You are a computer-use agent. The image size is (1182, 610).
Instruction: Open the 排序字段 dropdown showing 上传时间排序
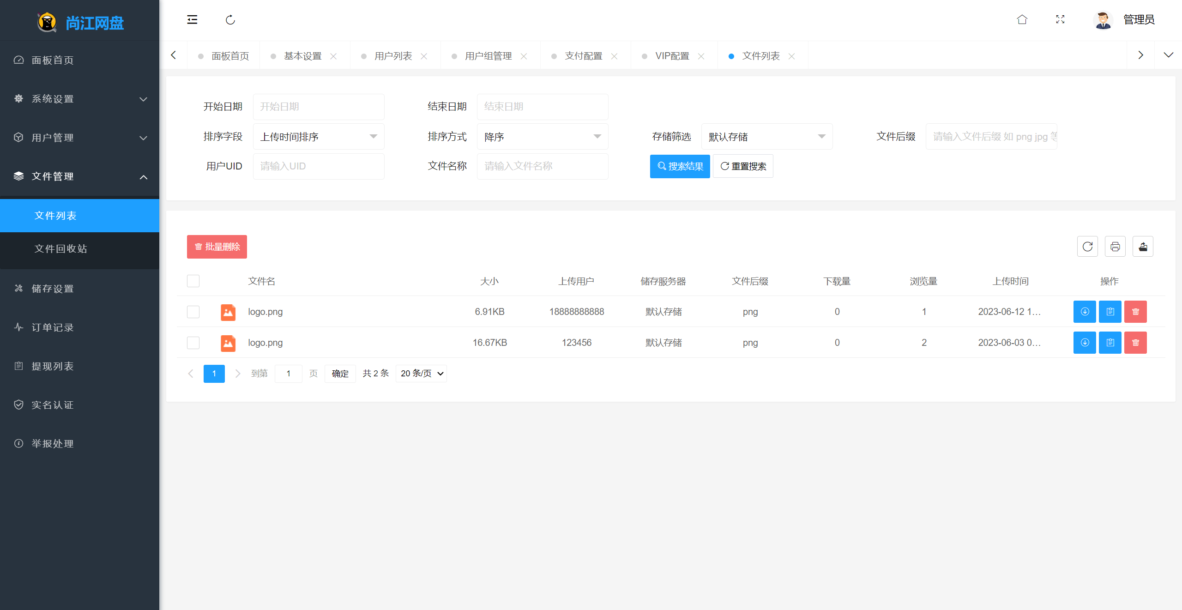(319, 137)
